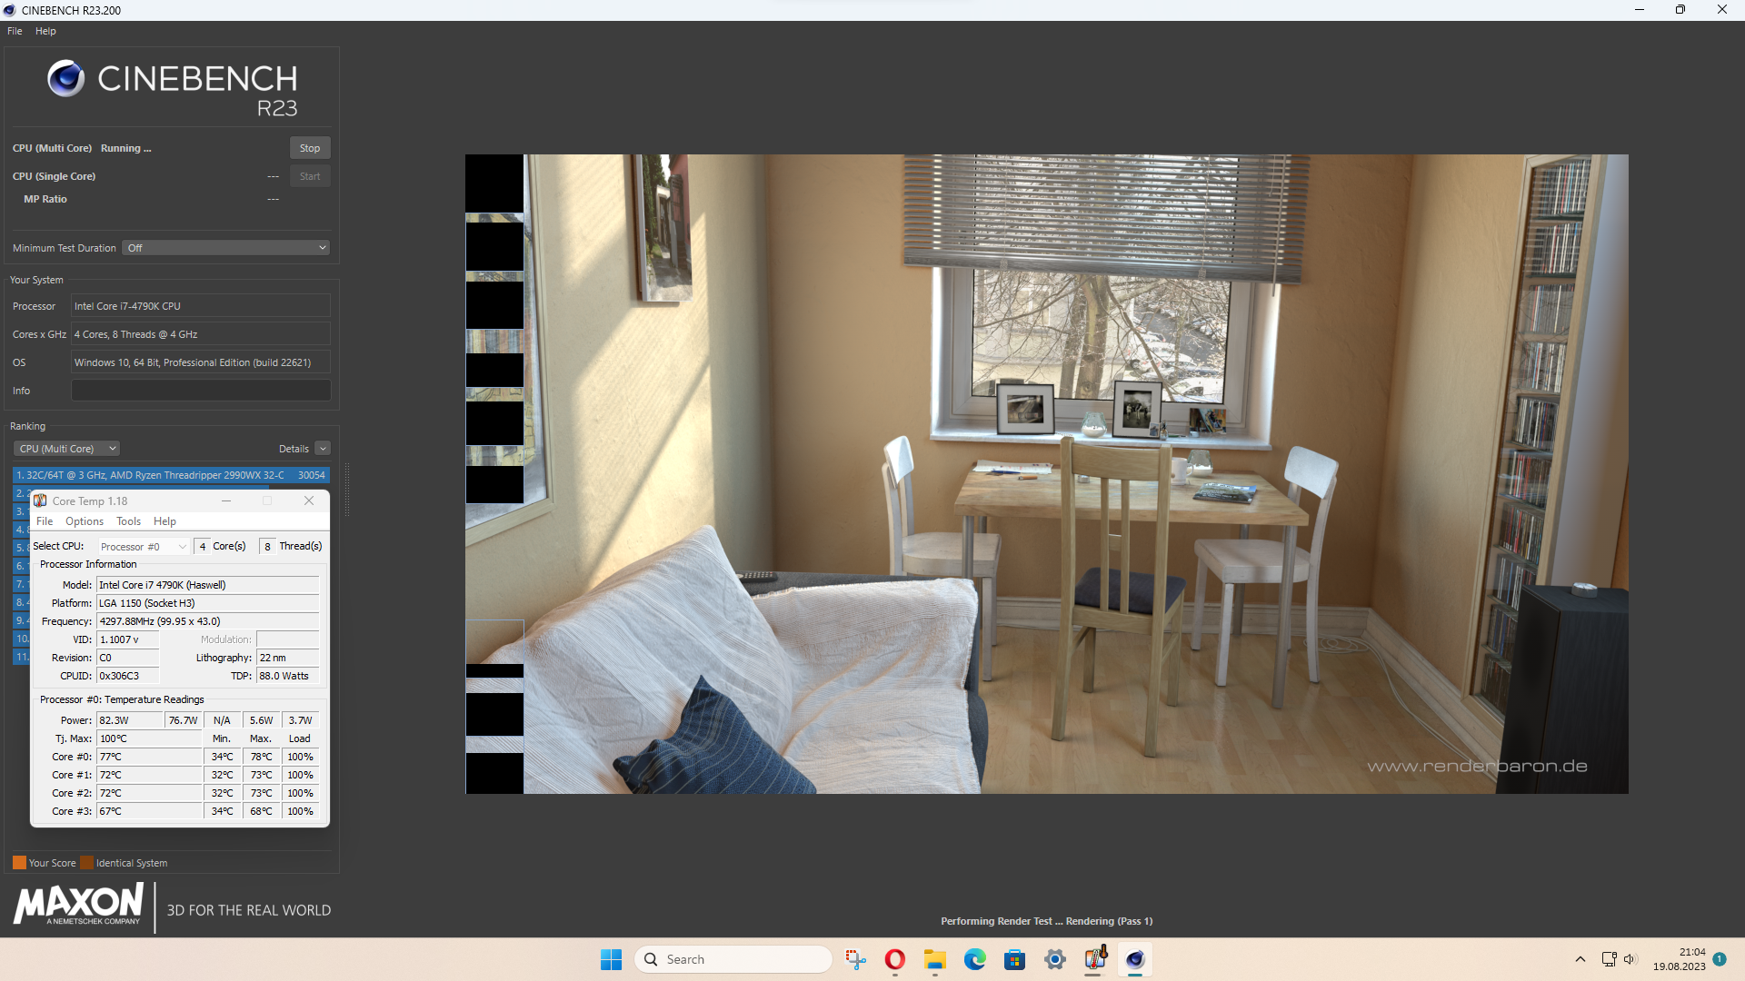Click the Identical System brown swatch
Image resolution: width=1745 pixels, height=981 pixels.
pyautogui.click(x=86, y=863)
